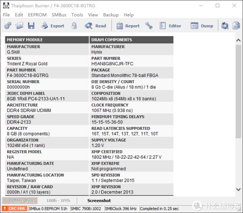Click the Taipei, Taiwan location value
The width and height of the screenshot is (243, 213).
coord(21,180)
